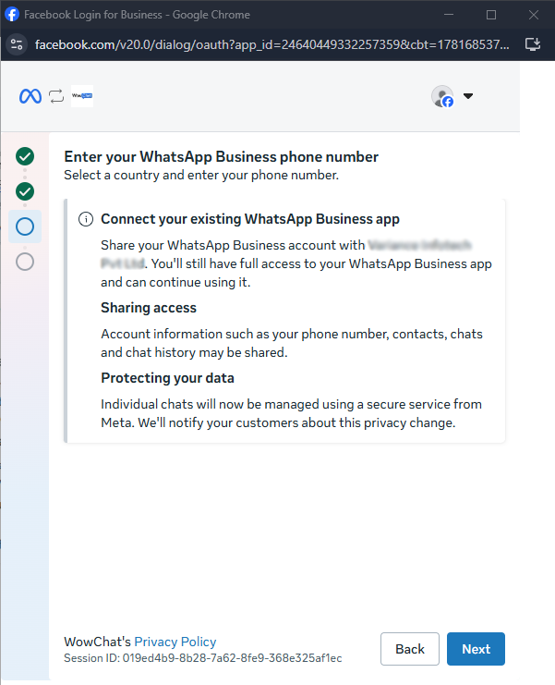The width and height of the screenshot is (555, 685).
Task: Click the first completed step checkmark
Action: (25, 156)
